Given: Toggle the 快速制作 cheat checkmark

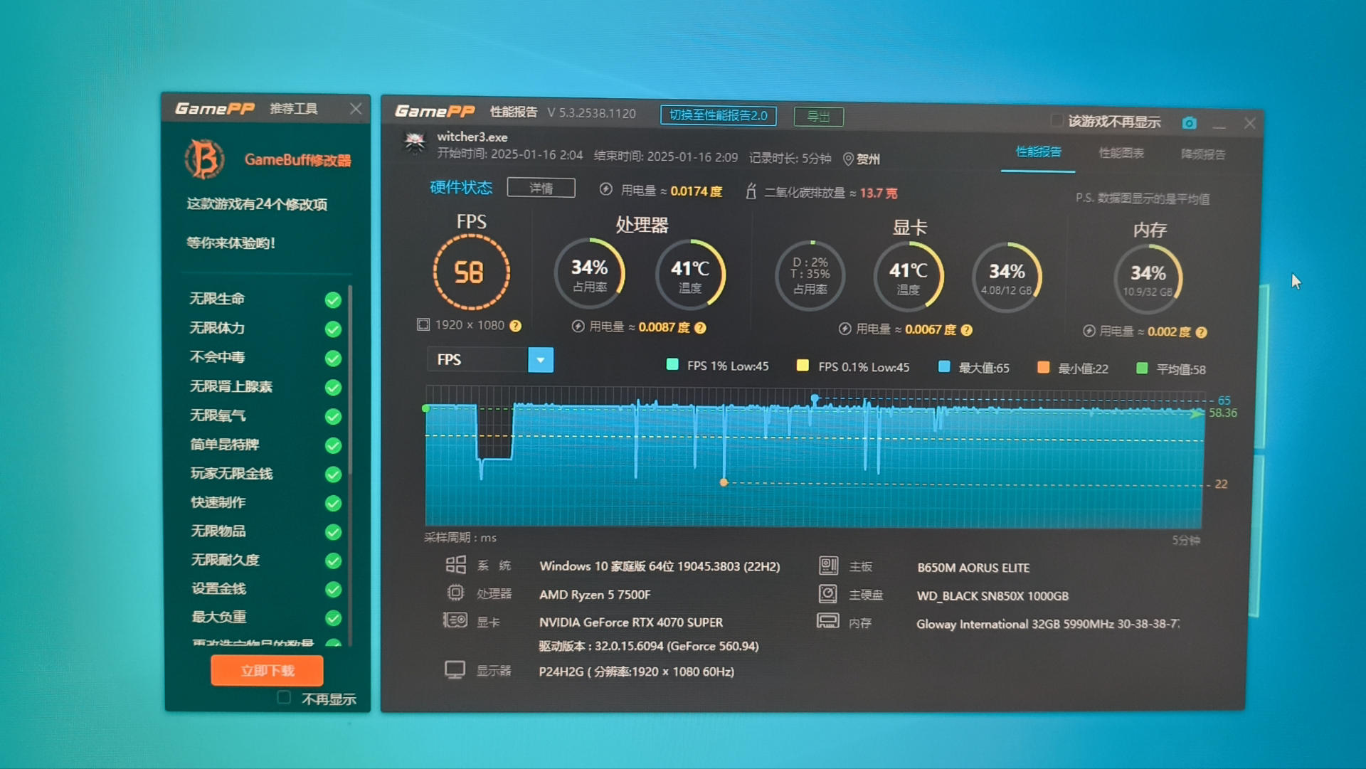Looking at the screenshot, I should pos(333,504).
